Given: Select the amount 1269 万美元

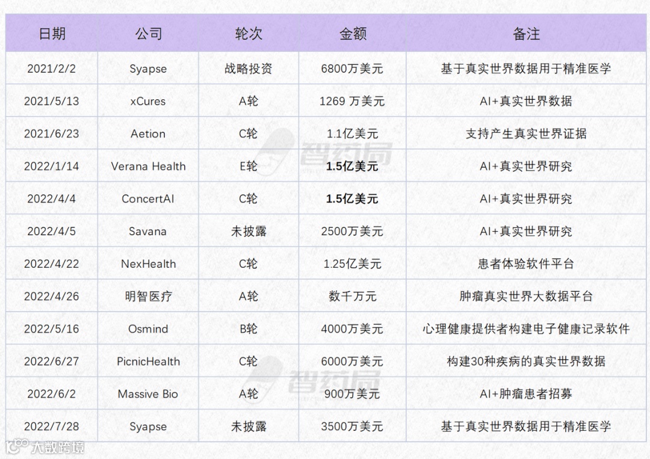Looking at the screenshot, I should tap(352, 101).
